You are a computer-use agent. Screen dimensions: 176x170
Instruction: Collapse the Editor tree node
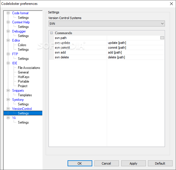(x=8, y=40)
